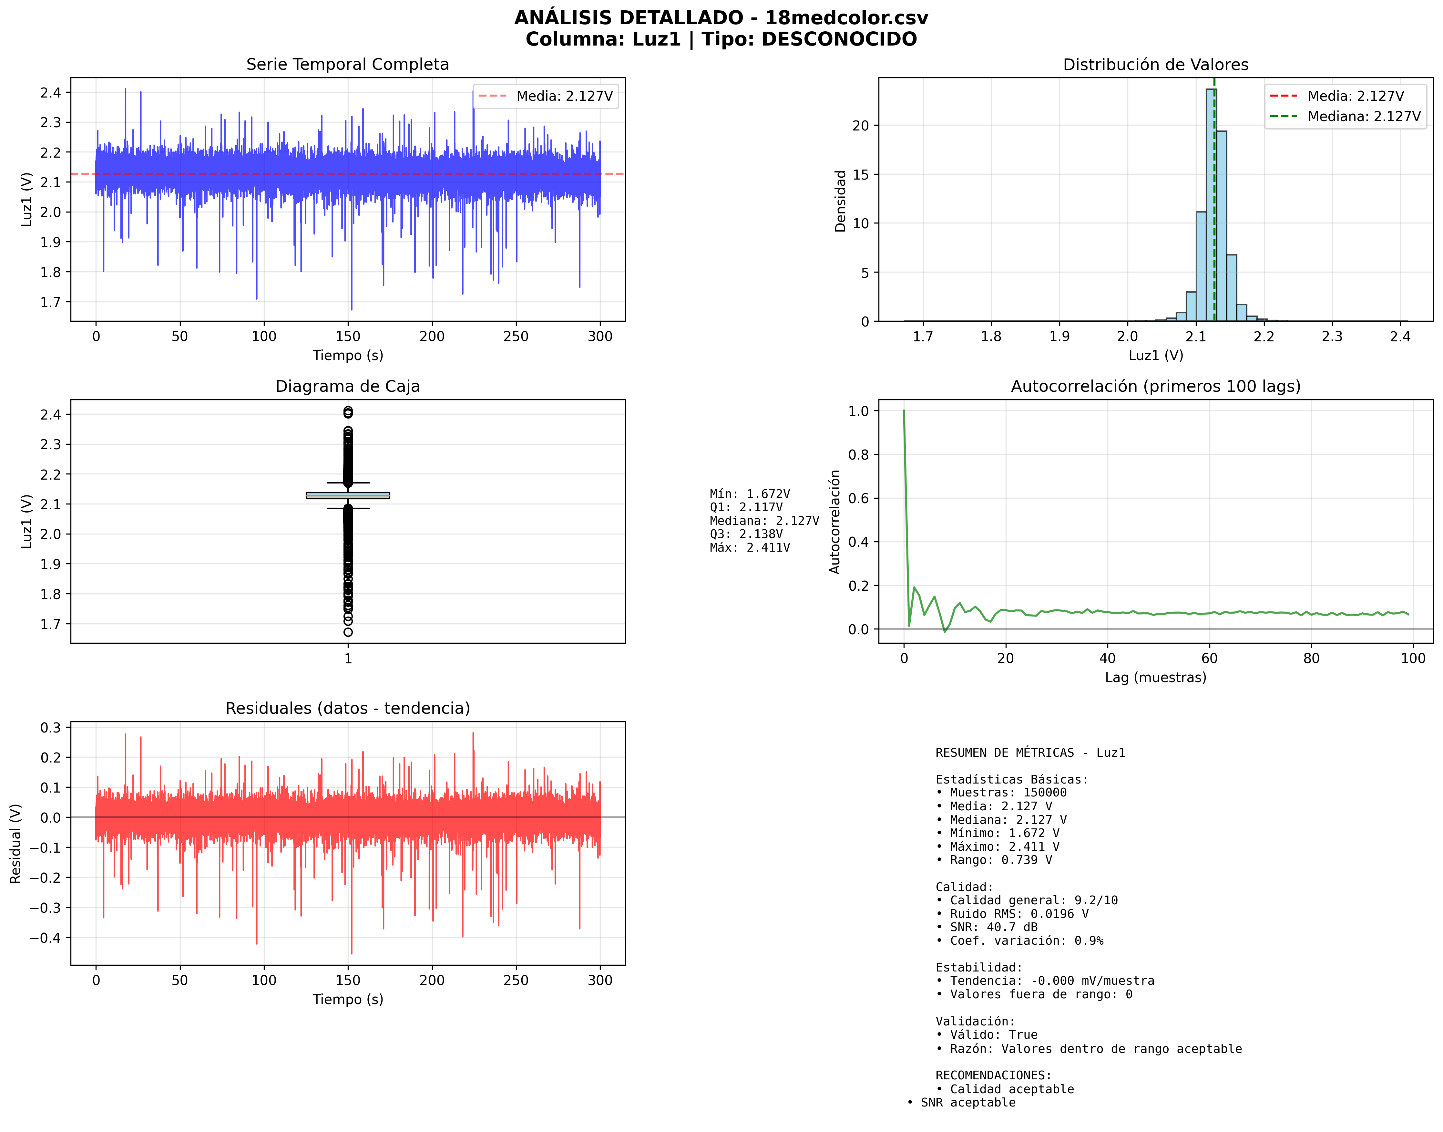Click the 'Residuales (datos - tendencia)' plot title

point(347,709)
